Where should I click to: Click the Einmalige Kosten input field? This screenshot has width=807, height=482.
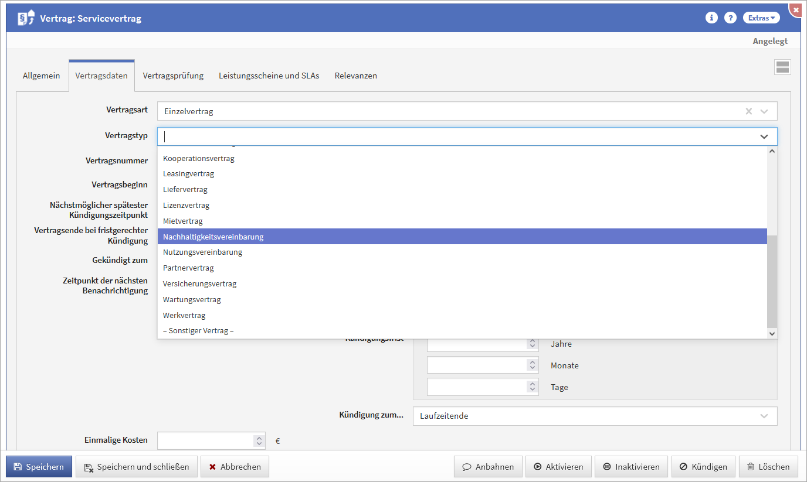click(205, 440)
